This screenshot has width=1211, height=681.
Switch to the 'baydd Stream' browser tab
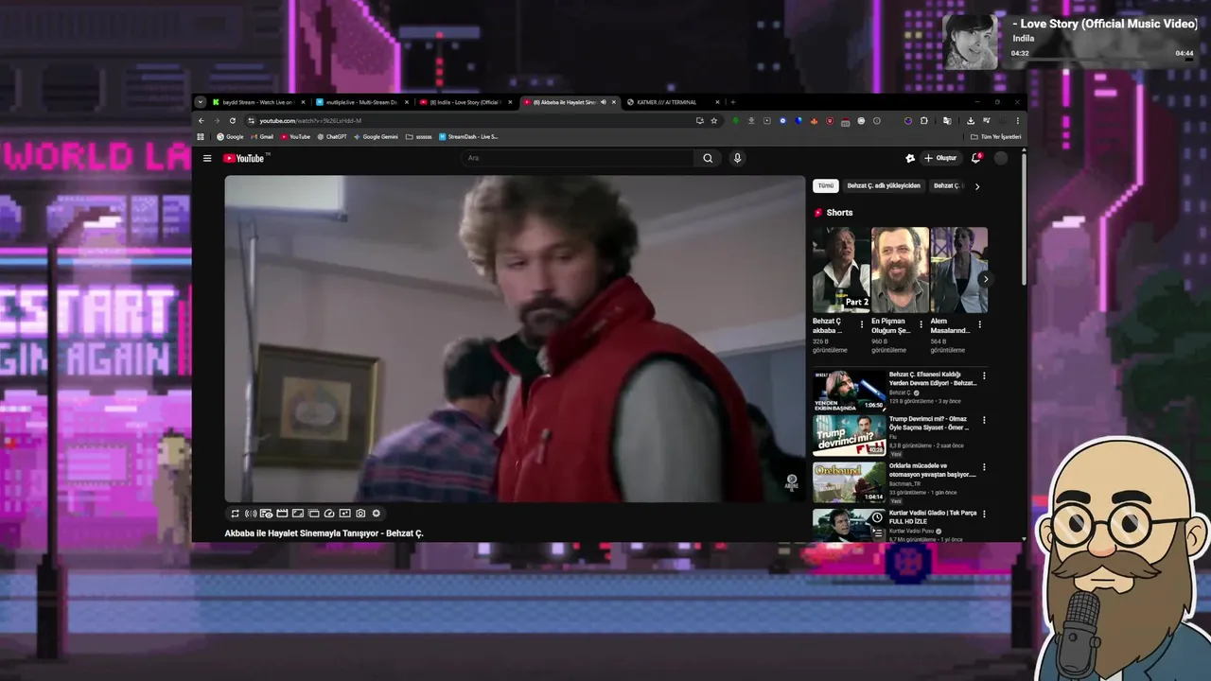(256, 102)
